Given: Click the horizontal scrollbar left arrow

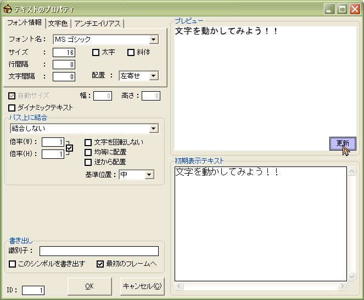Looking at the screenshot, I should (179, 286).
